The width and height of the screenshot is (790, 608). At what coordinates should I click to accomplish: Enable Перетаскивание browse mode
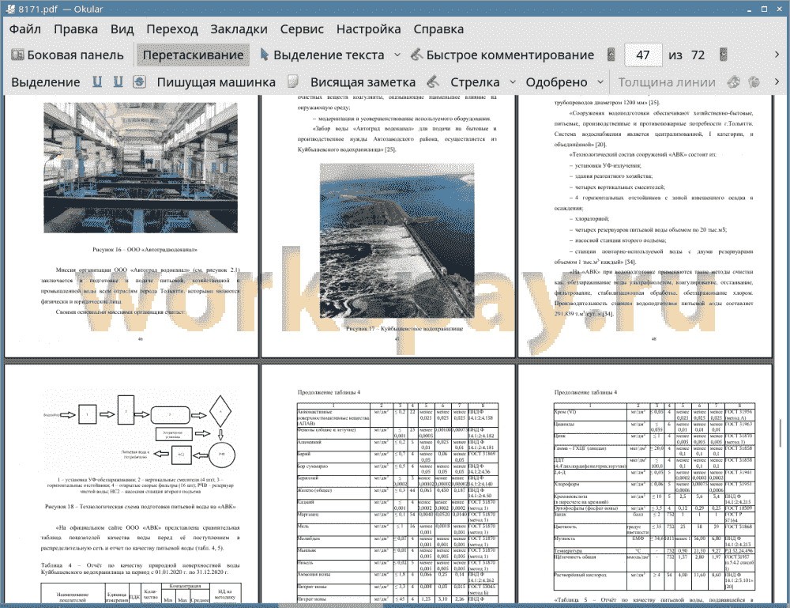pos(193,55)
